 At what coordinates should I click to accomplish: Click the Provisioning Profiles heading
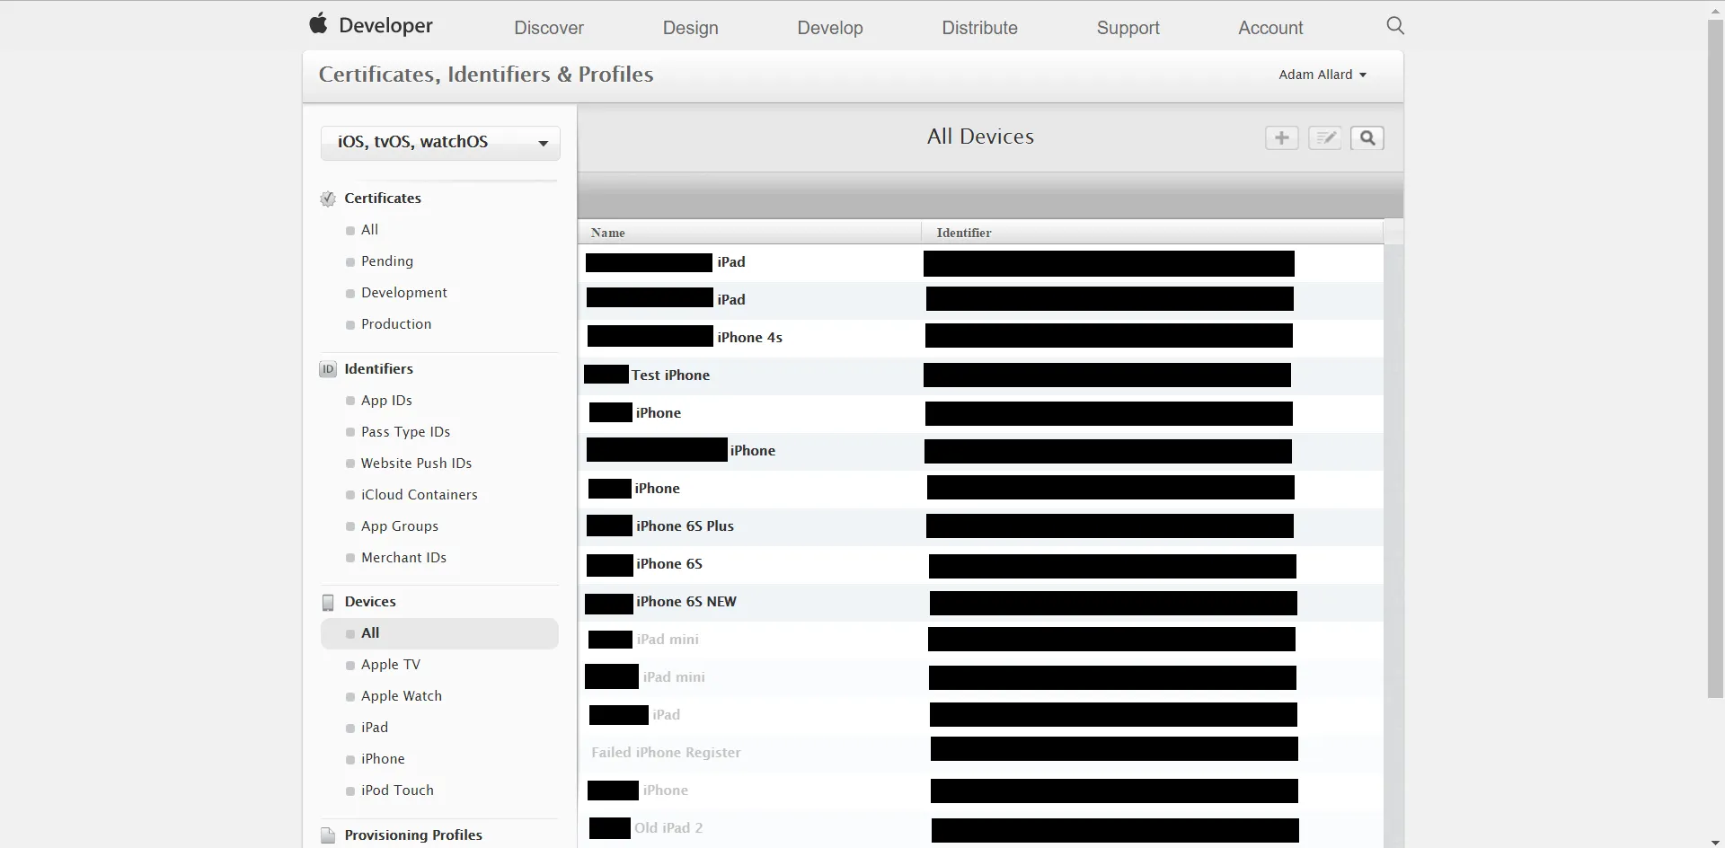[x=413, y=835]
